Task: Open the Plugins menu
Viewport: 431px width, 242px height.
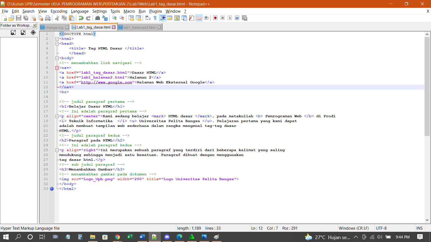Action: tap(155, 11)
